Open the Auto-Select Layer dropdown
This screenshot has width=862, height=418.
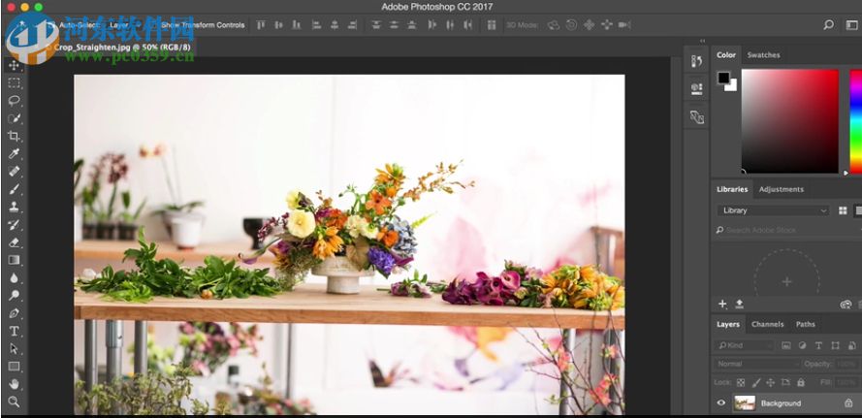[x=123, y=25]
